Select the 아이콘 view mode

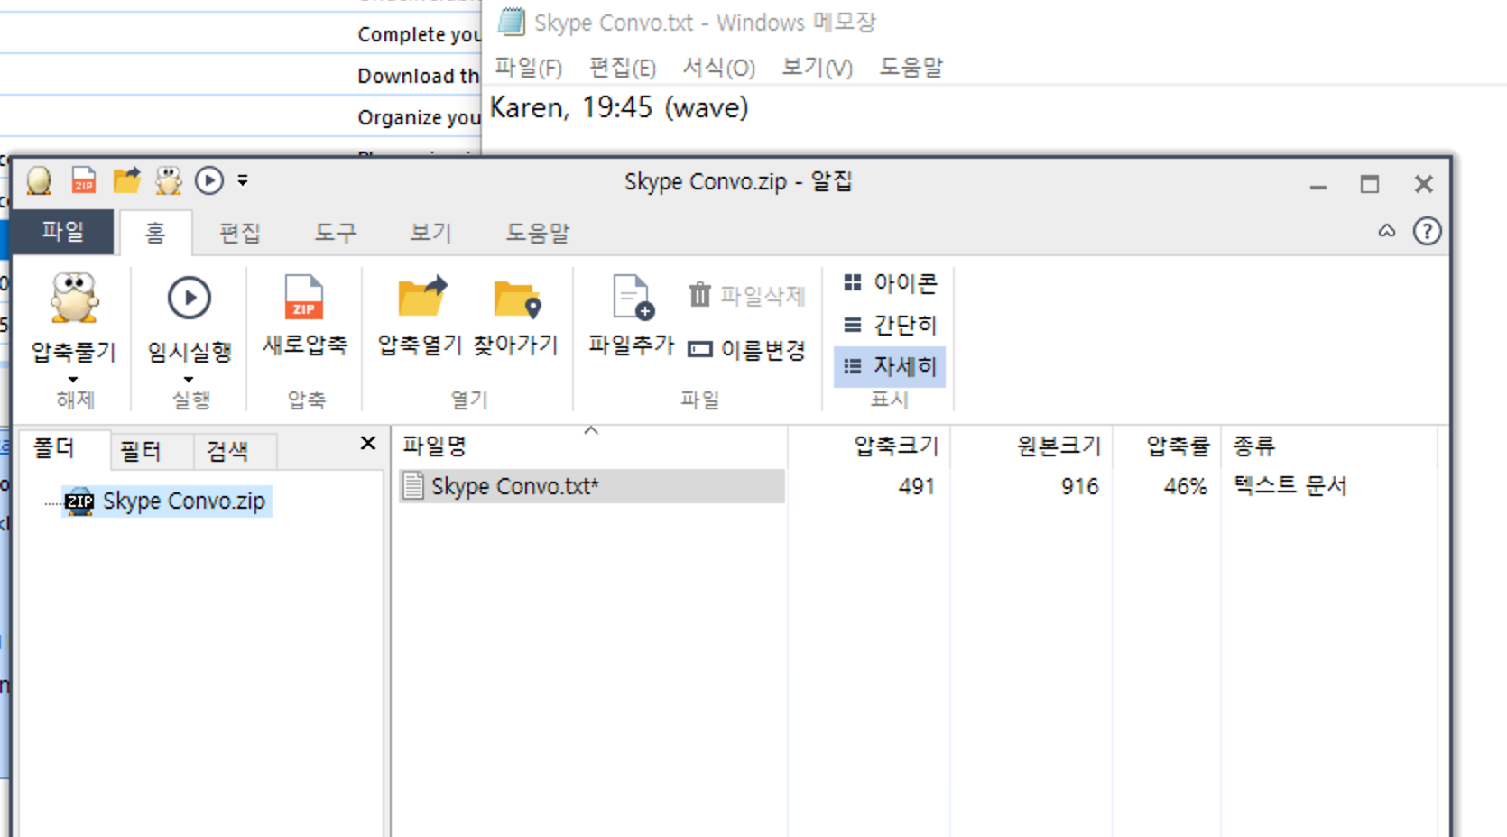(x=890, y=283)
